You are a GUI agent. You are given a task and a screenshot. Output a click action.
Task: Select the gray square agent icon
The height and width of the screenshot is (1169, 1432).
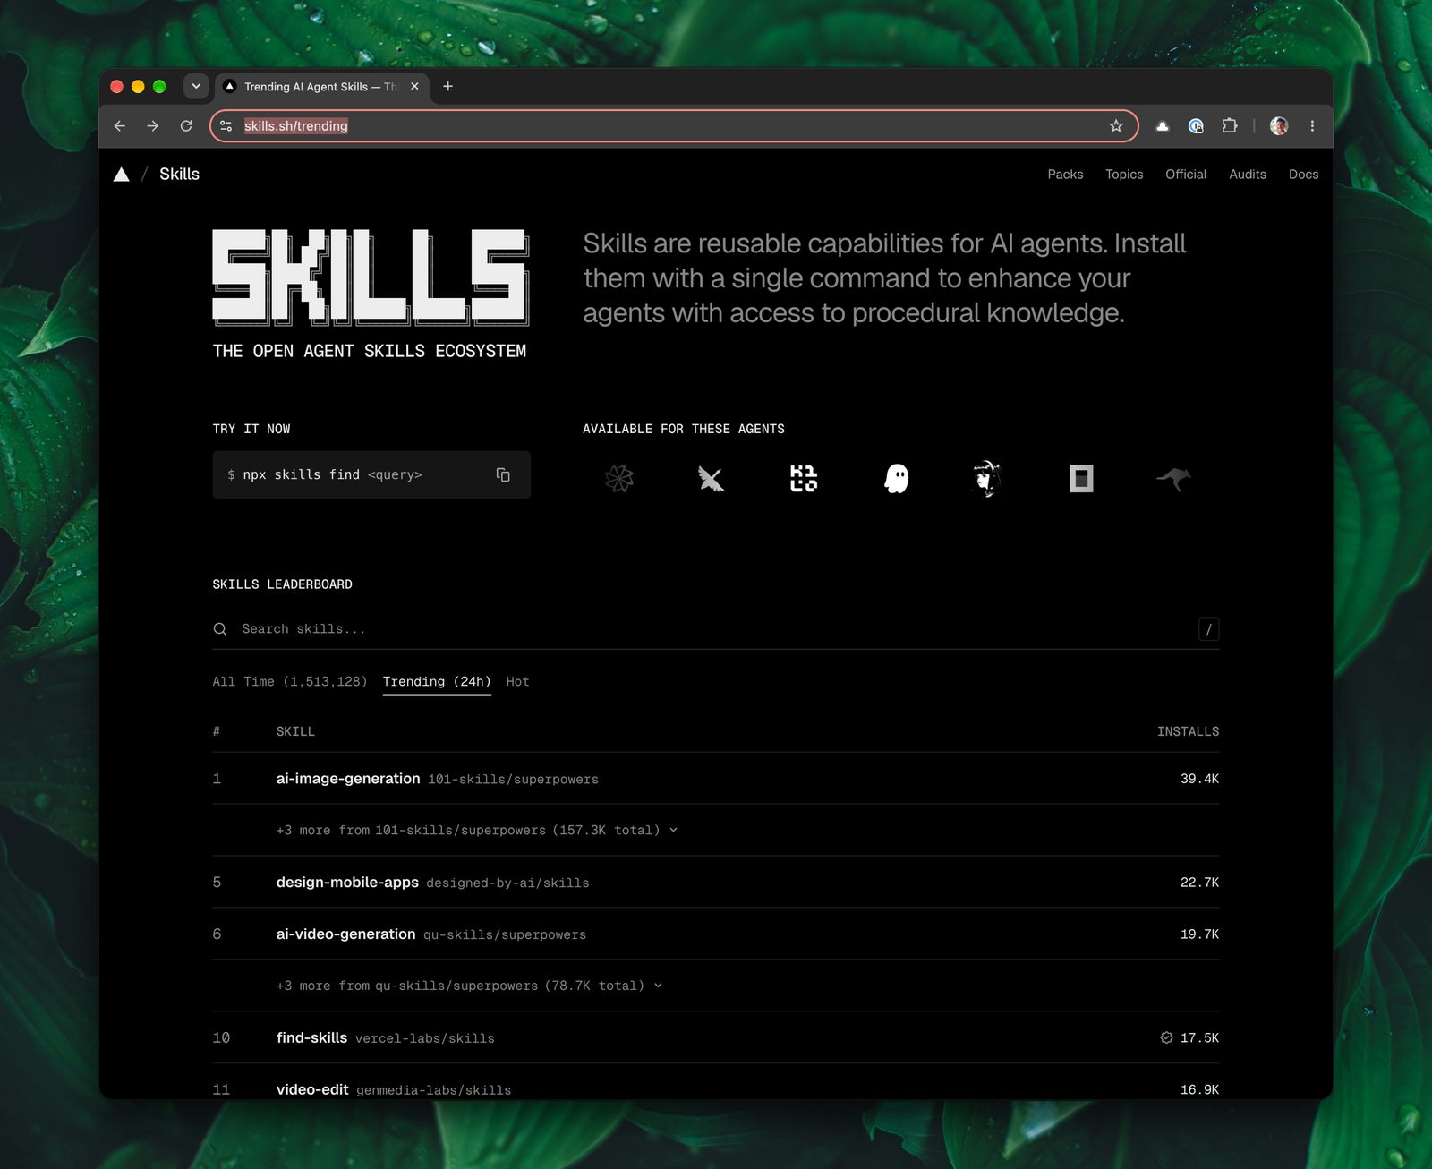coord(1081,478)
